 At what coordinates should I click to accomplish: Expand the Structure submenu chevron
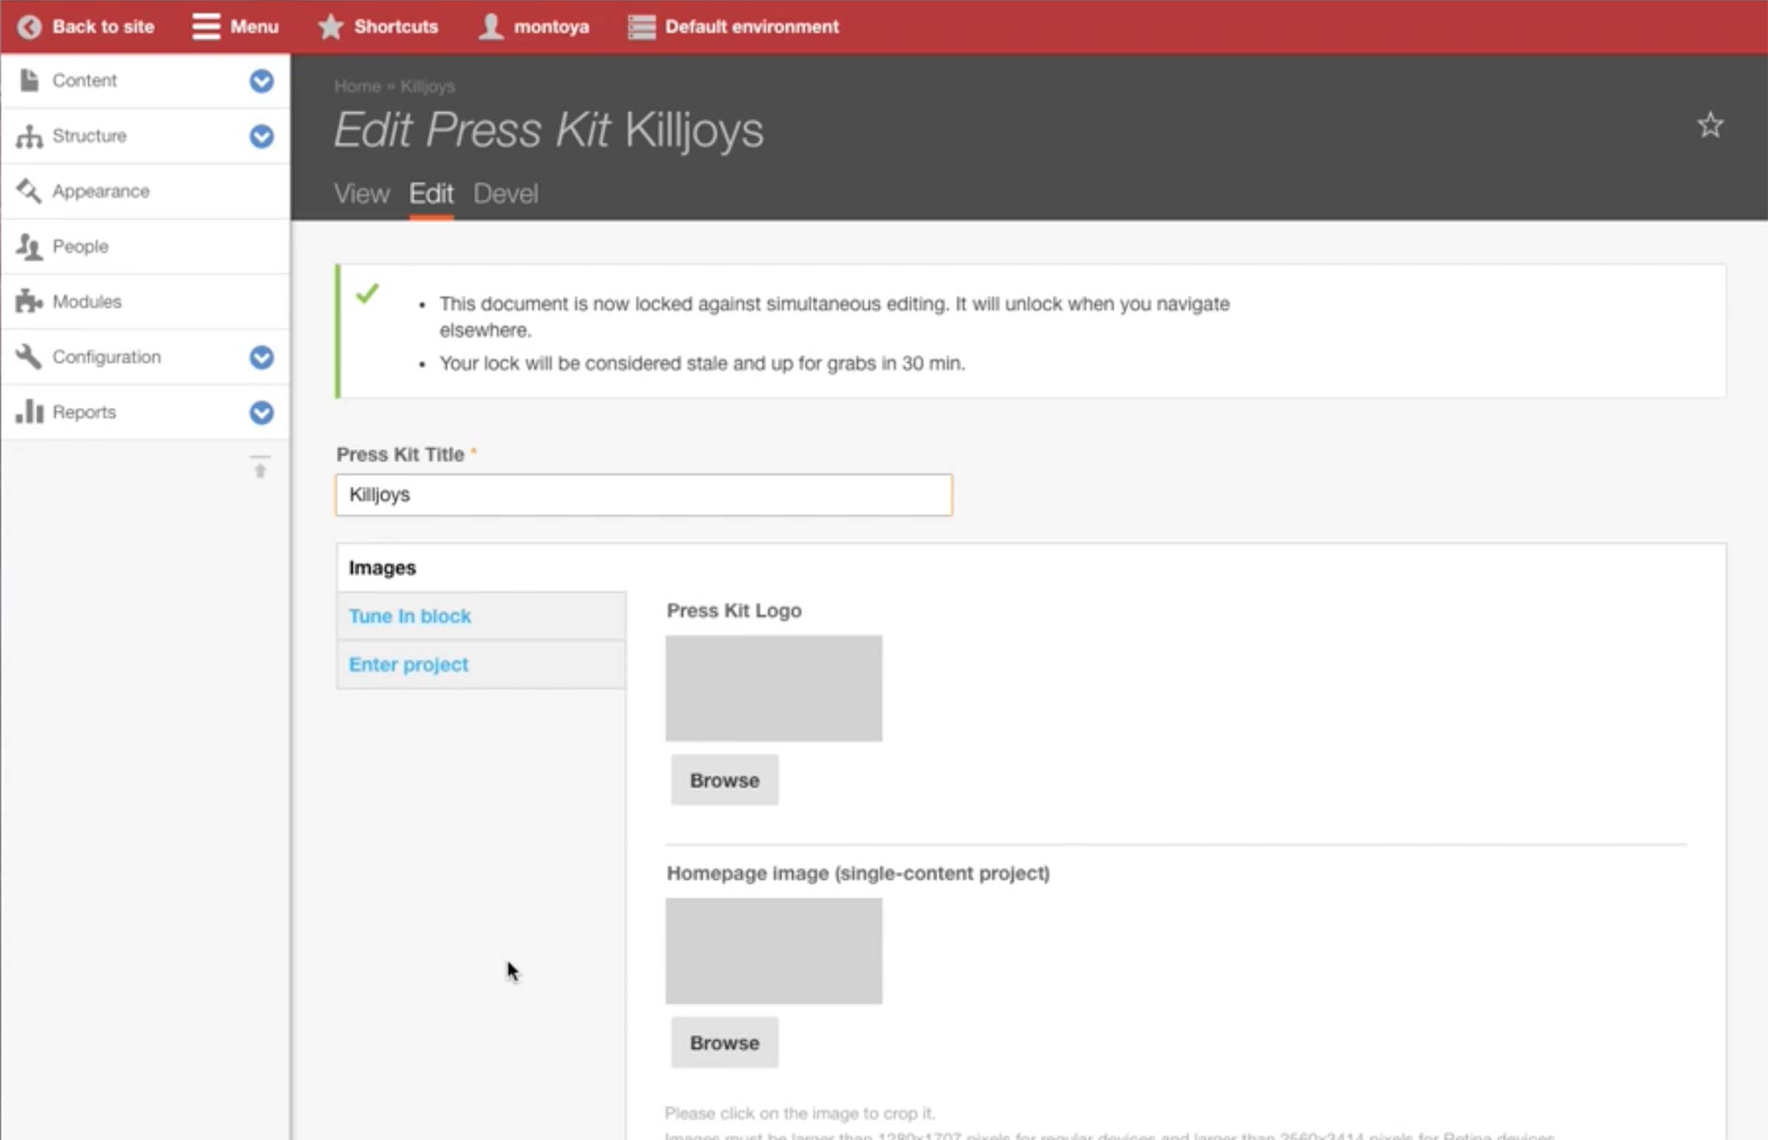262,136
